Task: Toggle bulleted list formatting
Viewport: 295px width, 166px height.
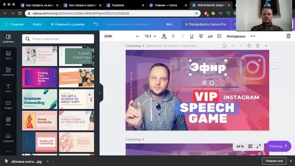Action: (x=219, y=36)
